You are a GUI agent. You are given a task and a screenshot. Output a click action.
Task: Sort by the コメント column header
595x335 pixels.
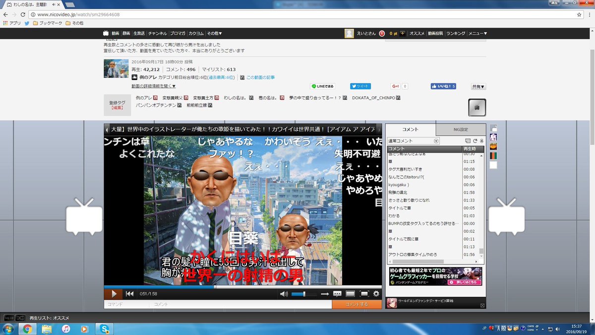tap(424, 149)
